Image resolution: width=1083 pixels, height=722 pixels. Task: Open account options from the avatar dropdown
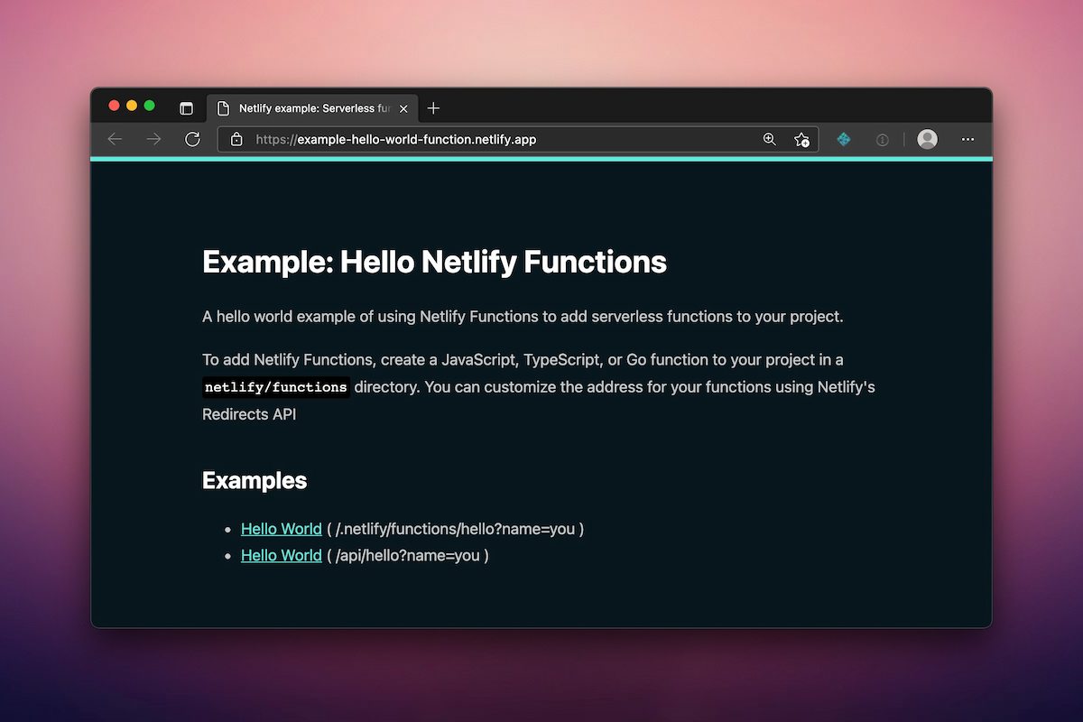click(928, 139)
